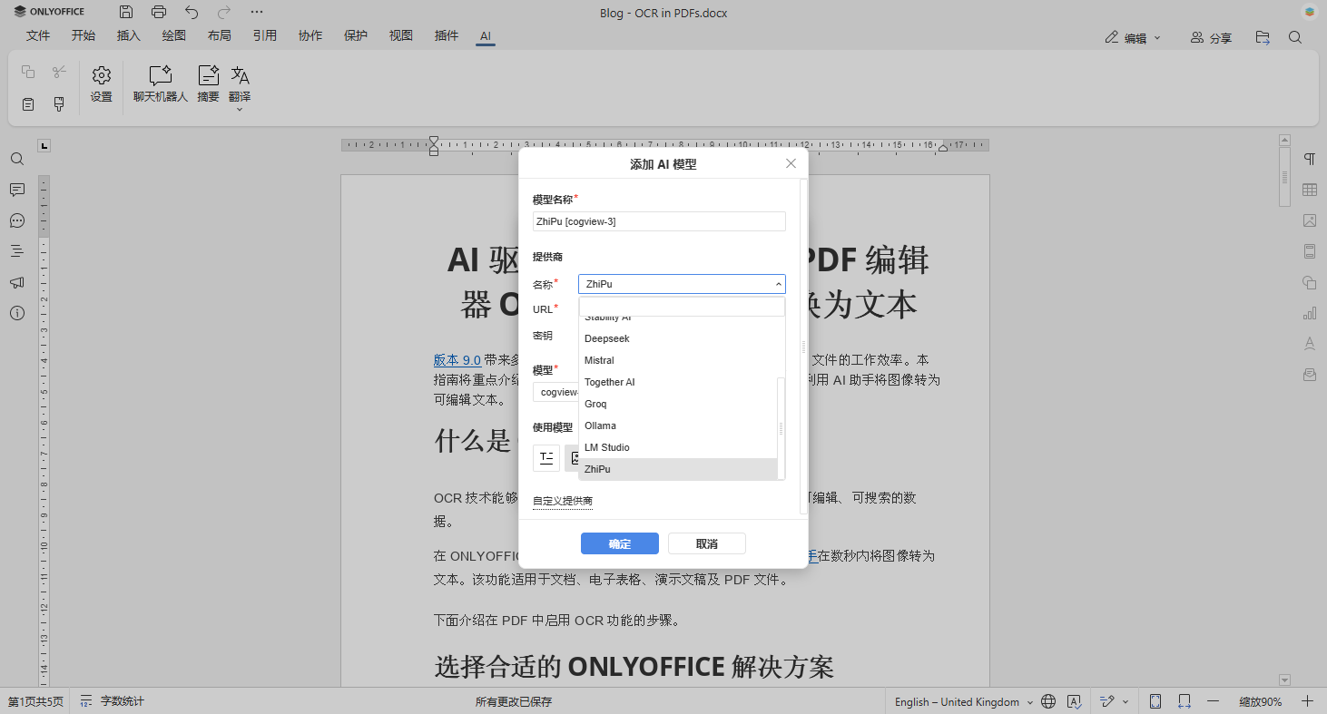This screenshot has height=714, width=1327.
Task: Click the provider dropdown search box
Action: click(682, 307)
